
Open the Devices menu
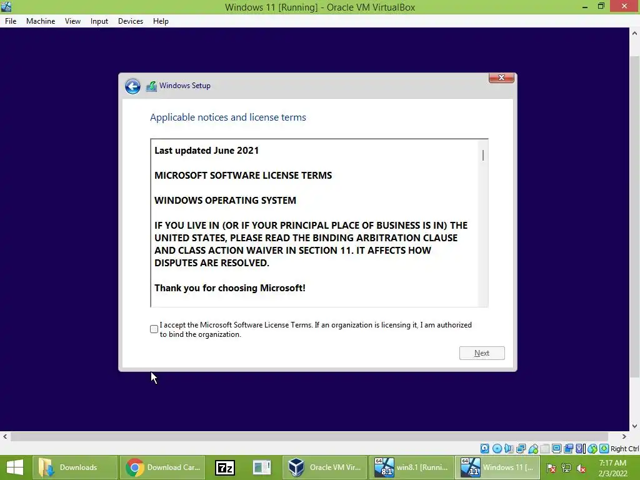click(131, 21)
